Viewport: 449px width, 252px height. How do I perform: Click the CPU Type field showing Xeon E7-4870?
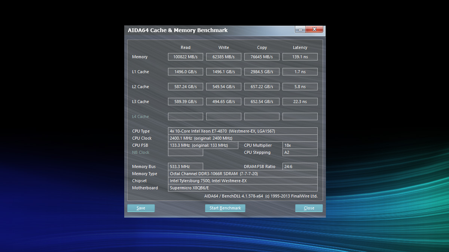click(x=242, y=131)
